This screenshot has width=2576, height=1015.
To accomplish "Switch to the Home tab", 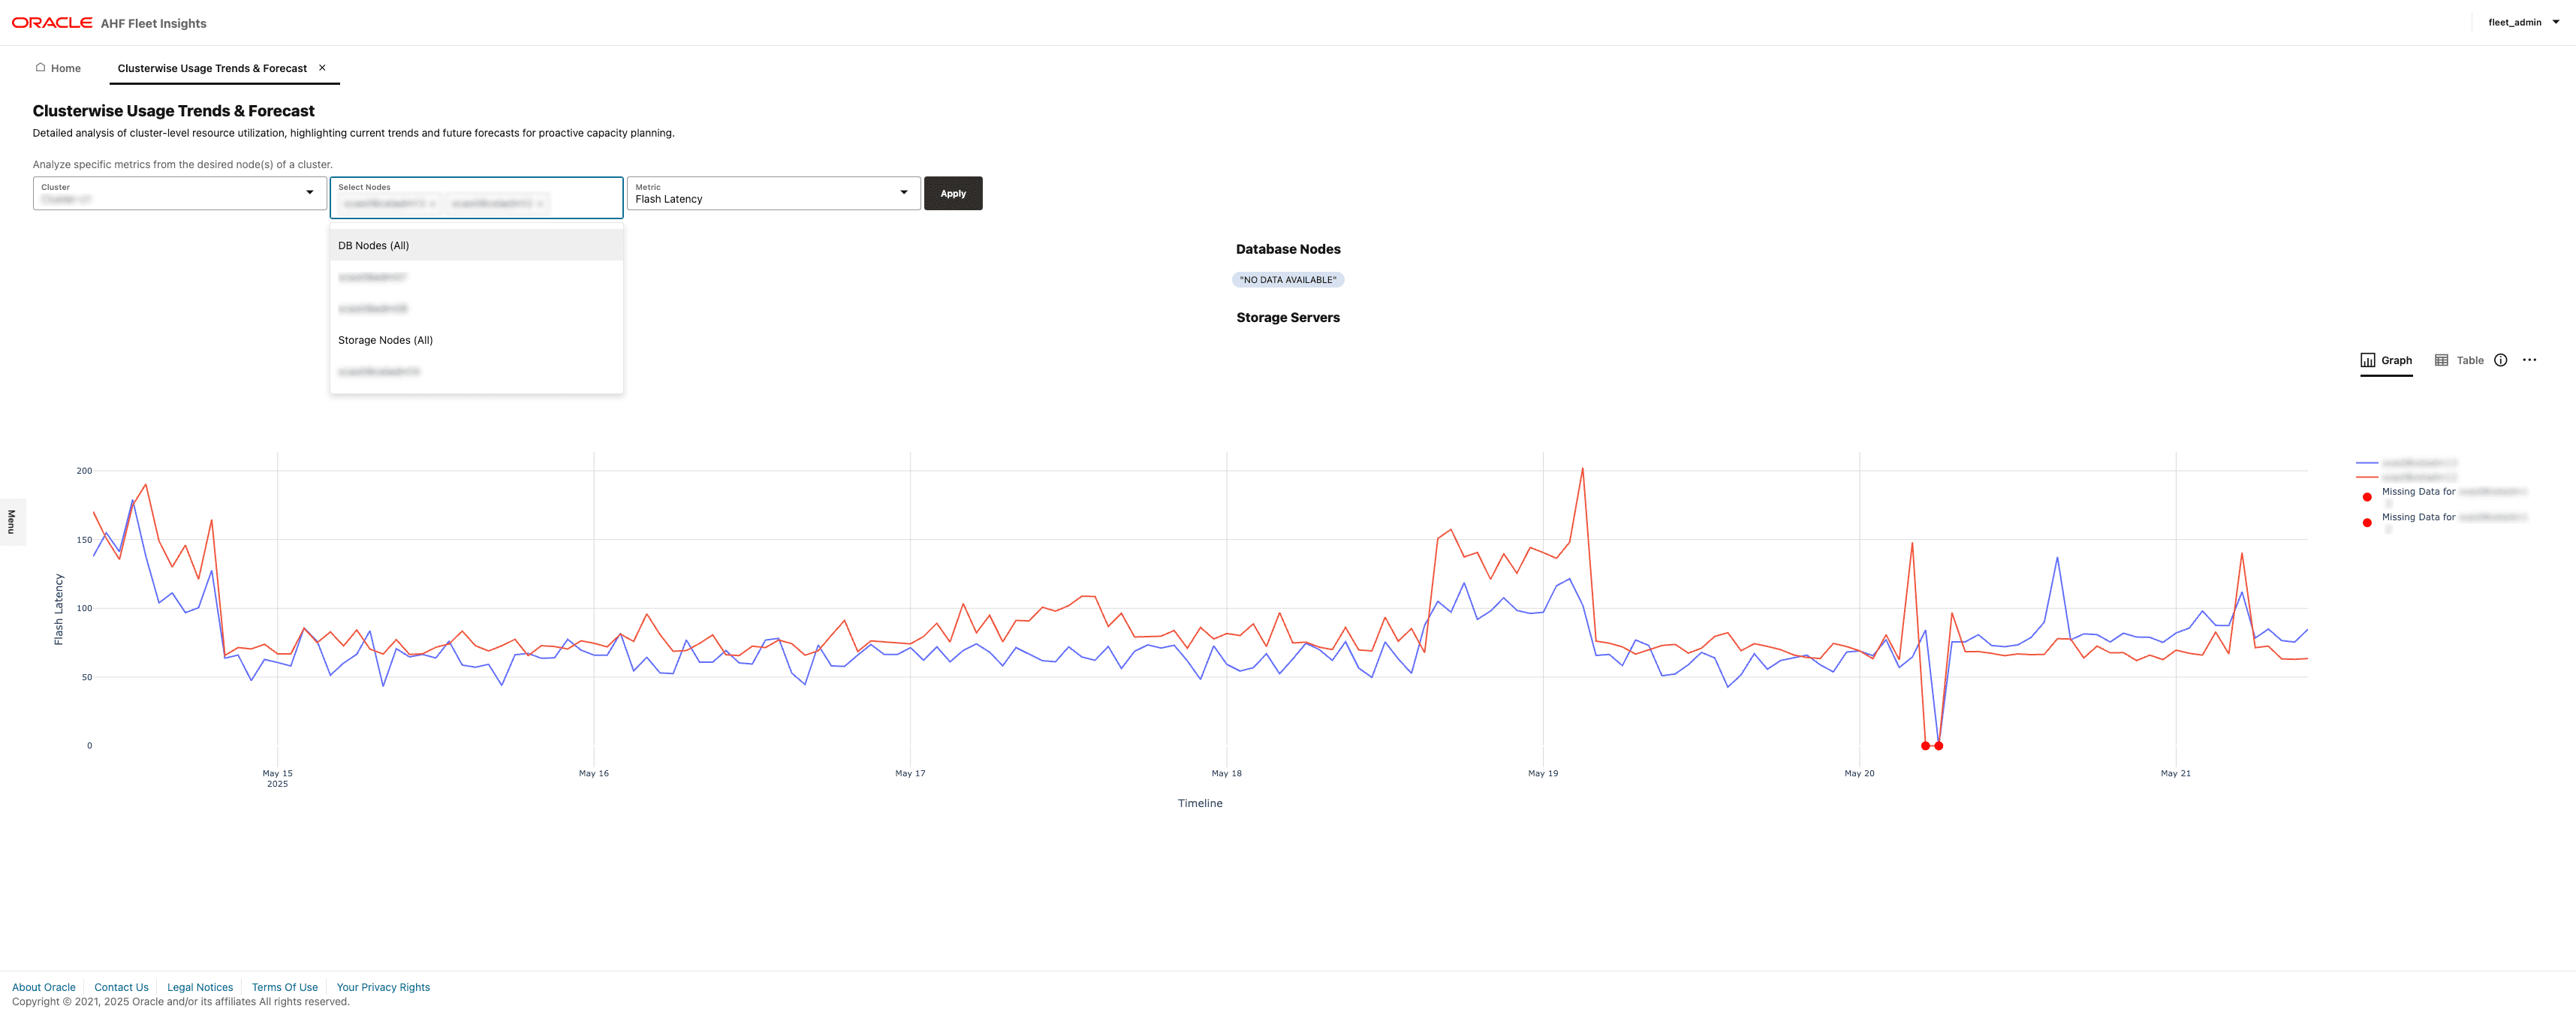I will pos(65,67).
